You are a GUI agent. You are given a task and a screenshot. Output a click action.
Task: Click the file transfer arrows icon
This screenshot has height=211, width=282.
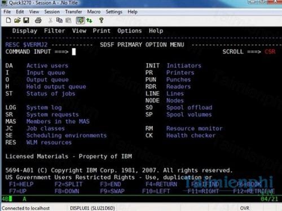point(89,20)
